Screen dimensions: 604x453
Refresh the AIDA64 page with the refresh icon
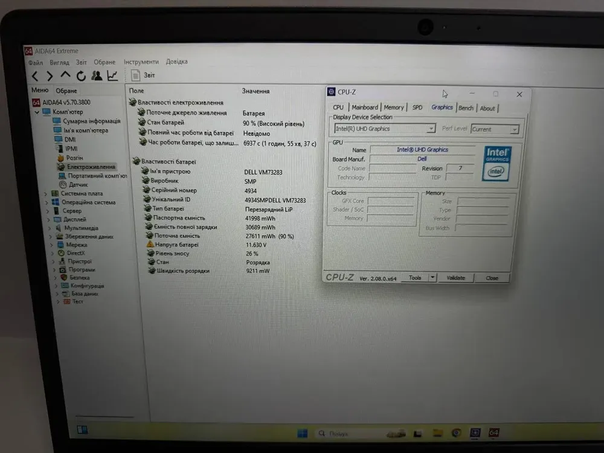tap(81, 76)
